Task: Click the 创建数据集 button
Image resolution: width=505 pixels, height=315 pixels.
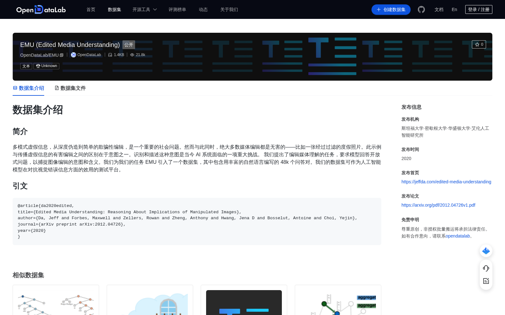Action: click(x=391, y=9)
